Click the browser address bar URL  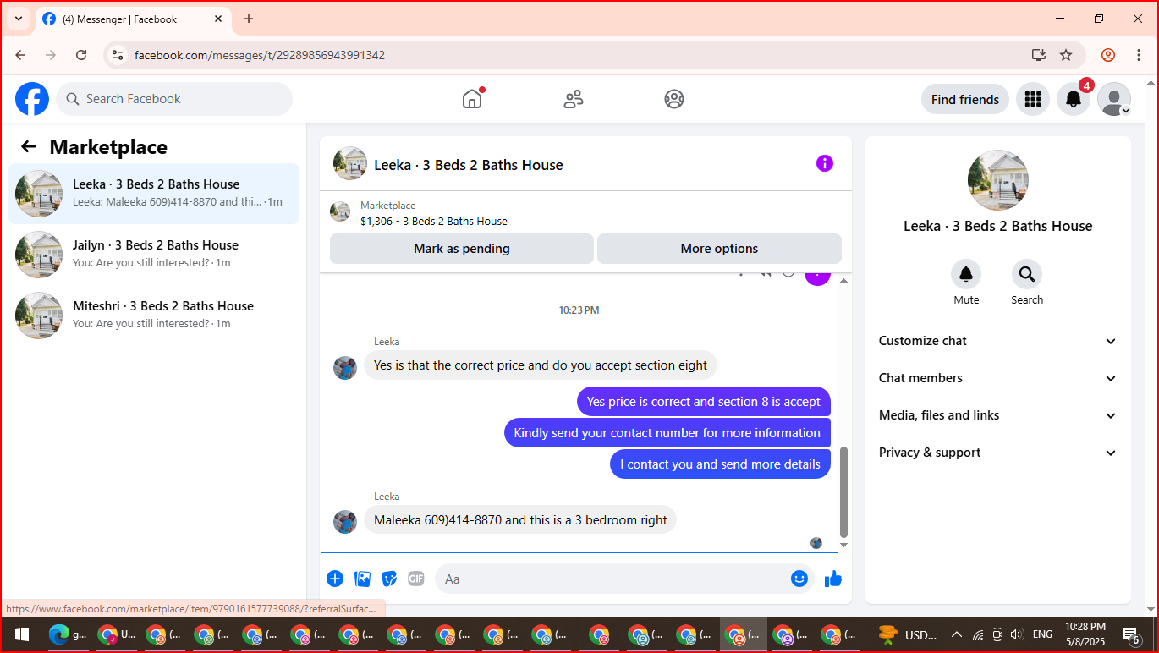[x=260, y=55]
